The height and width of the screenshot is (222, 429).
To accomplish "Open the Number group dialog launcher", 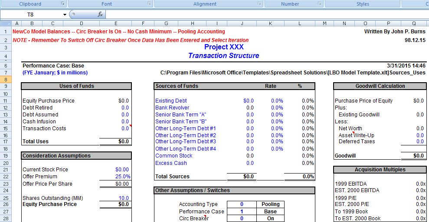I will click(319, 4).
